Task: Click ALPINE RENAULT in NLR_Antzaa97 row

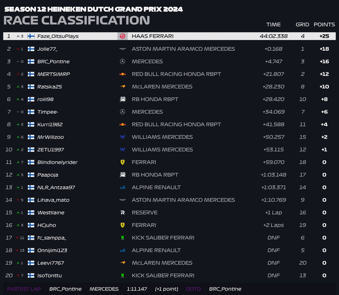Action: (x=156, y=187)
